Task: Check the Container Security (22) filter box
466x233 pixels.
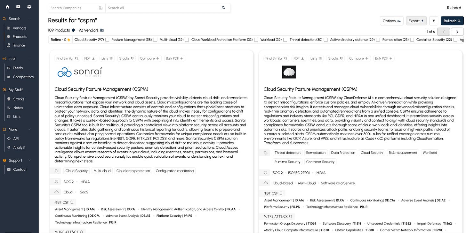Action: pyautogui.click(x=455, y=40)
